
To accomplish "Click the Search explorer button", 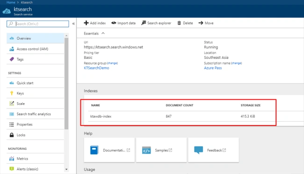I will 156,23.
